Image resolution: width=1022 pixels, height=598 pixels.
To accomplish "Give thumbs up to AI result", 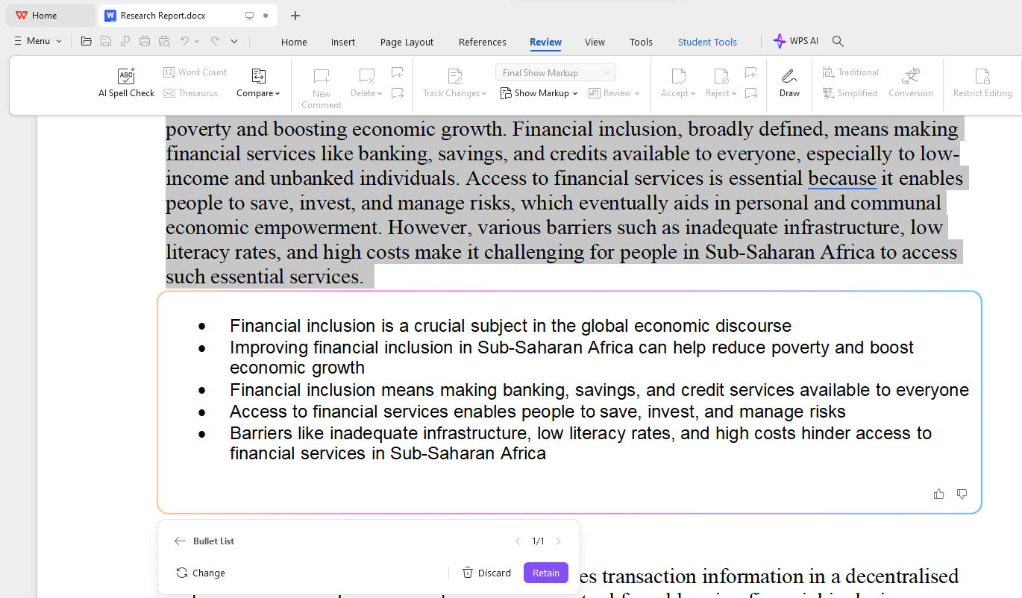I will point(938,494).
